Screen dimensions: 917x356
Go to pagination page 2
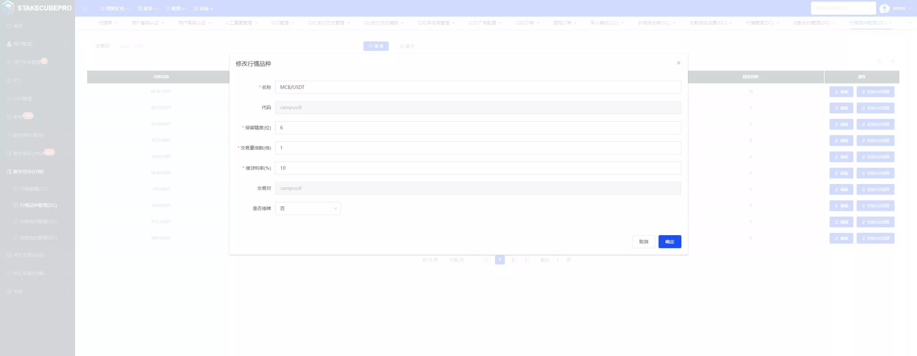pyautogui.click(x=513, y=260)
